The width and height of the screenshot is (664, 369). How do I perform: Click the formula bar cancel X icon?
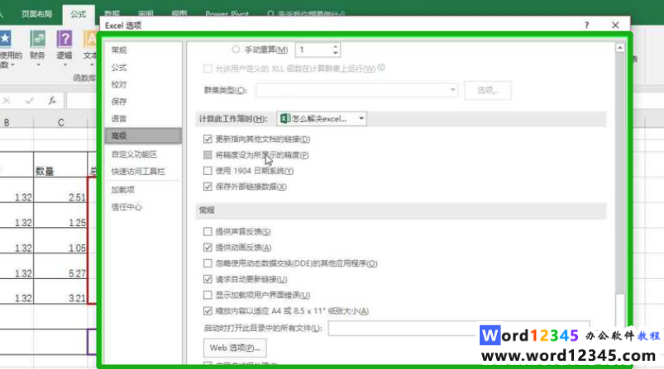pos(7,101)
